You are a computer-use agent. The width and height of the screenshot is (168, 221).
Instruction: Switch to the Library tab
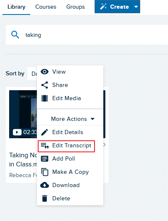pyautogui.click(x=17, y=7)
